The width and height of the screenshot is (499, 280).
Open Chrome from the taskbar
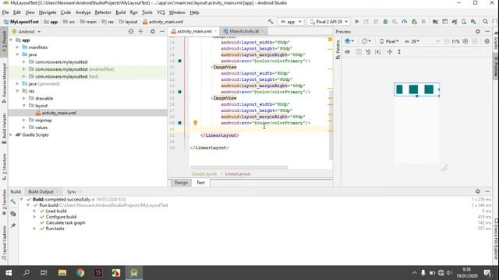tap(80, 273)
